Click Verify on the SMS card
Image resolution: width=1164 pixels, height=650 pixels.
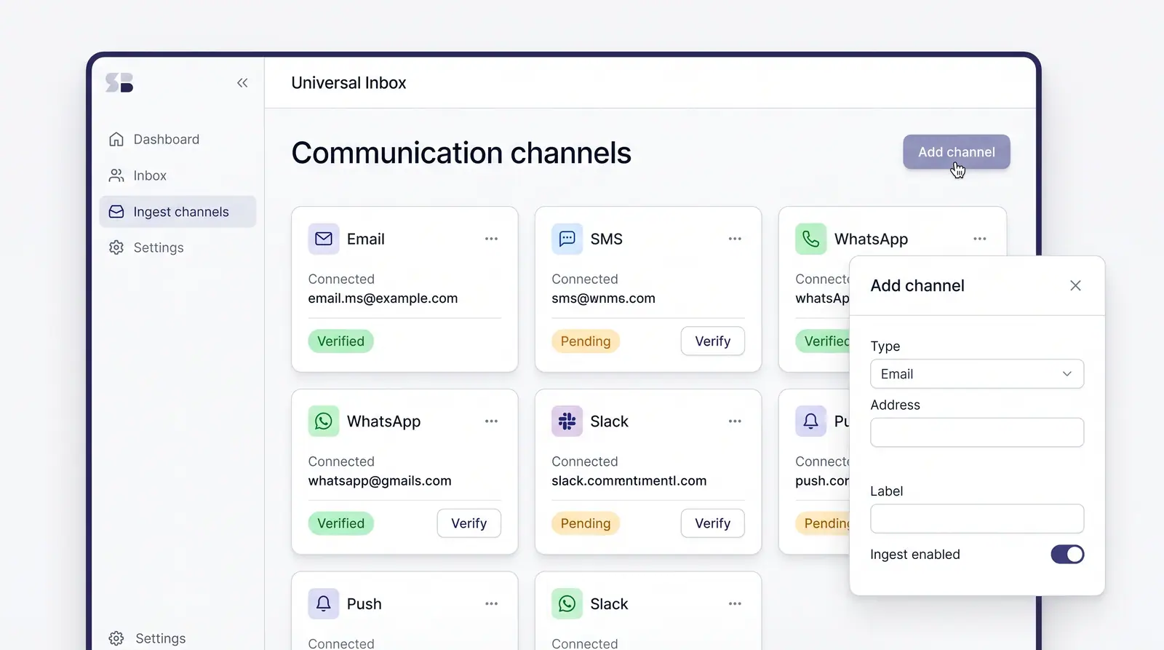click(x=713, y=341)
